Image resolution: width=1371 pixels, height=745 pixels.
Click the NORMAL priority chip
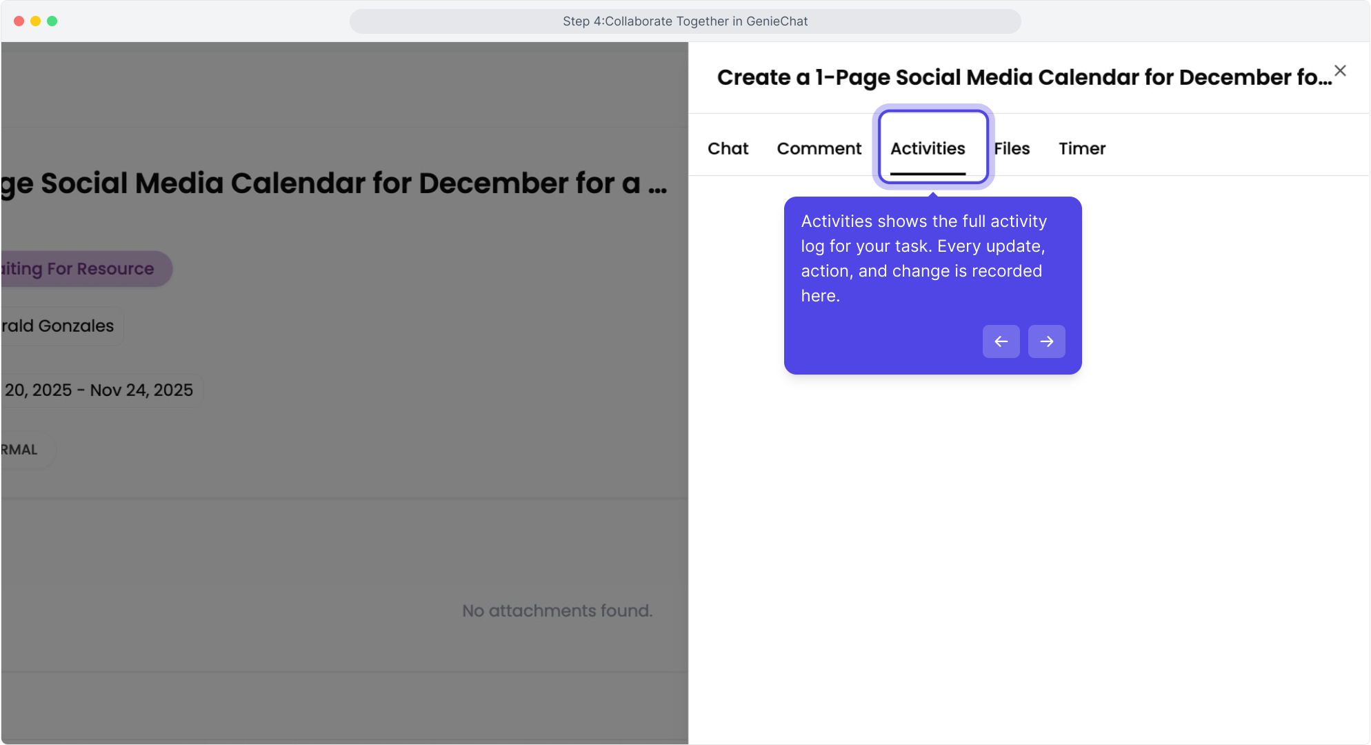point(21,450)
